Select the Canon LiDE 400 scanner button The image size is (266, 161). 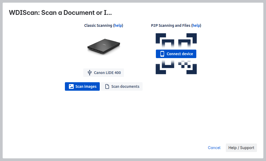103,73
